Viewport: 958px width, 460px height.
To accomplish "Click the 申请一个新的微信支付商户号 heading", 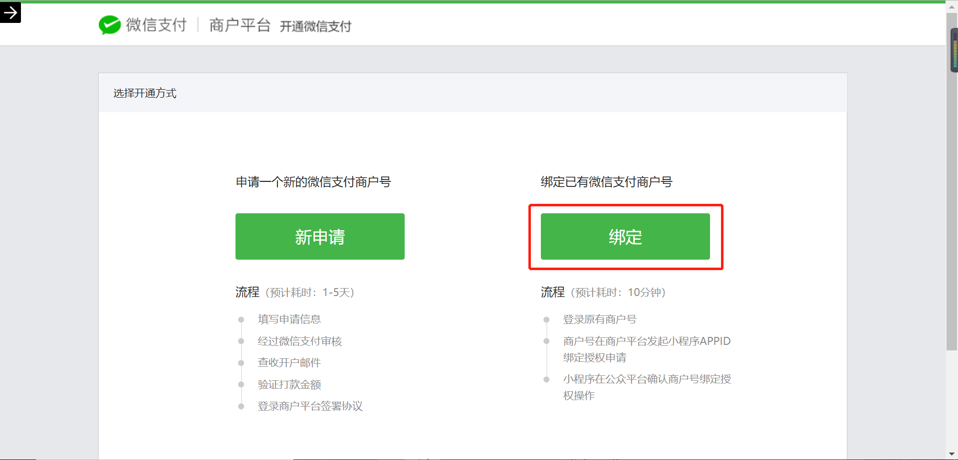I will pyautogui.click(x=313, y=181).
